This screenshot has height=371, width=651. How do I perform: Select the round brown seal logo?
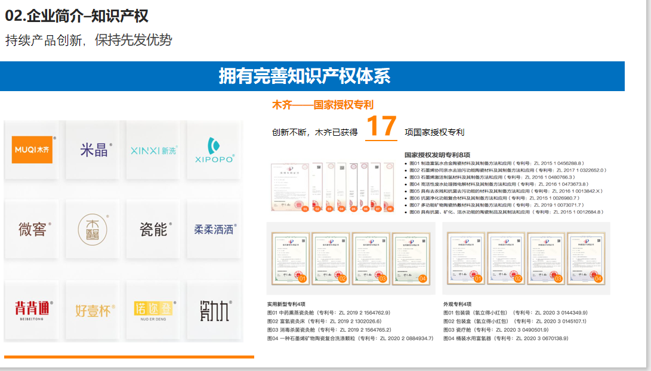(x=93, y=229)
